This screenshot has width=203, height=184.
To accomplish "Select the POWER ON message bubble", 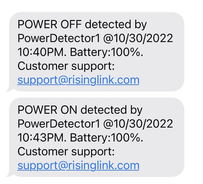I will (x=96, y=137).
